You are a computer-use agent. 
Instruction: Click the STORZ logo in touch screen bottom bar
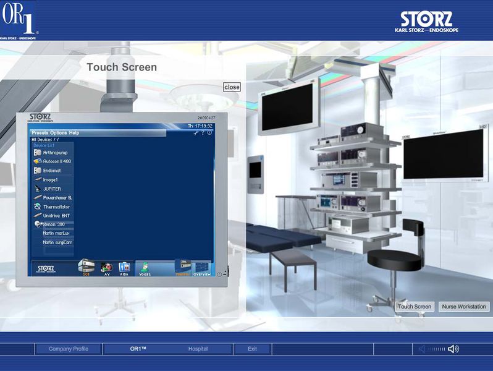click(x=46, y=269)
